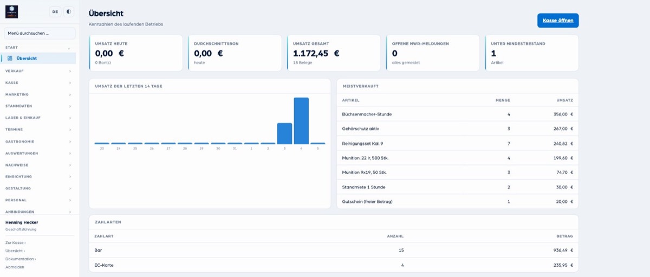Select the 'Umsatz heute' KPI card
This screenshot has height=277, width=650.
(136, 53)
